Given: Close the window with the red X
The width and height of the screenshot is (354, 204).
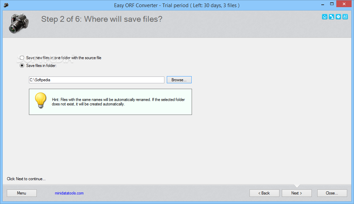Looking at the screenshot, I should [x=344, y=5].
